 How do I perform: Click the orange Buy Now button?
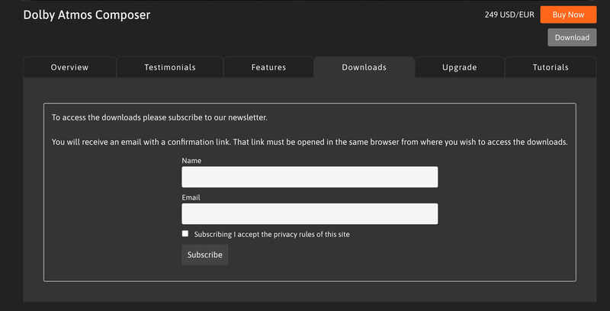pos(568,14)
